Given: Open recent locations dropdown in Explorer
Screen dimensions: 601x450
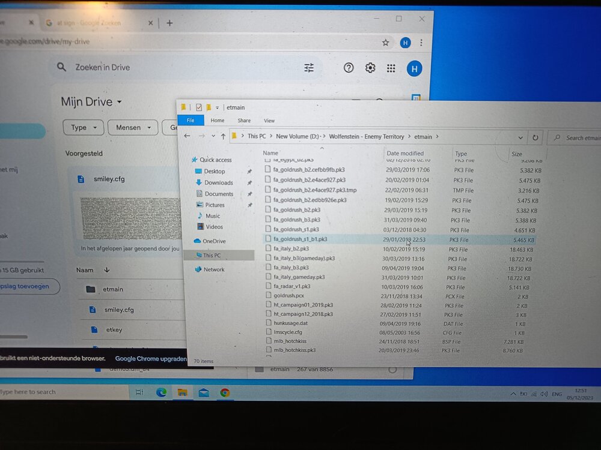Looking at the screenshot, I should click(213, 136).
